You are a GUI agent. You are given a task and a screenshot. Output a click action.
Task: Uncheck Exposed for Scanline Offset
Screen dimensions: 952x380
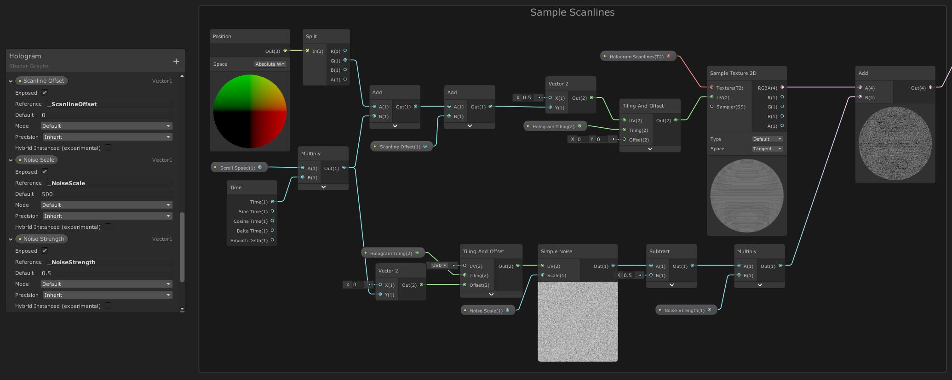tap(45, 93)
